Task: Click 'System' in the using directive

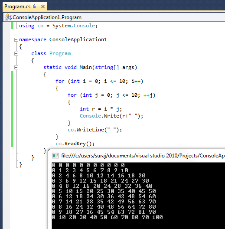Action: pos(62,26)
